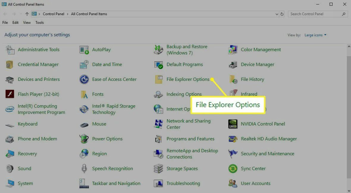Viewport: 351px width, 193px height.
Task: Click Realtek HD Audio Manager icon
Action: coord(233,139)
